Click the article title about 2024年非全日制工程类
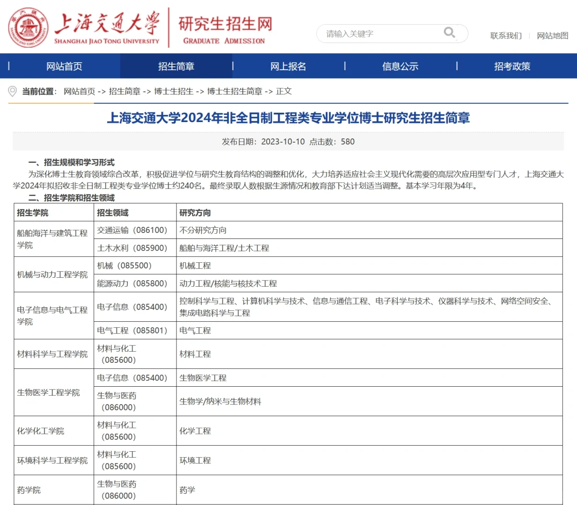The image size is (577, 505). point(288,118)
